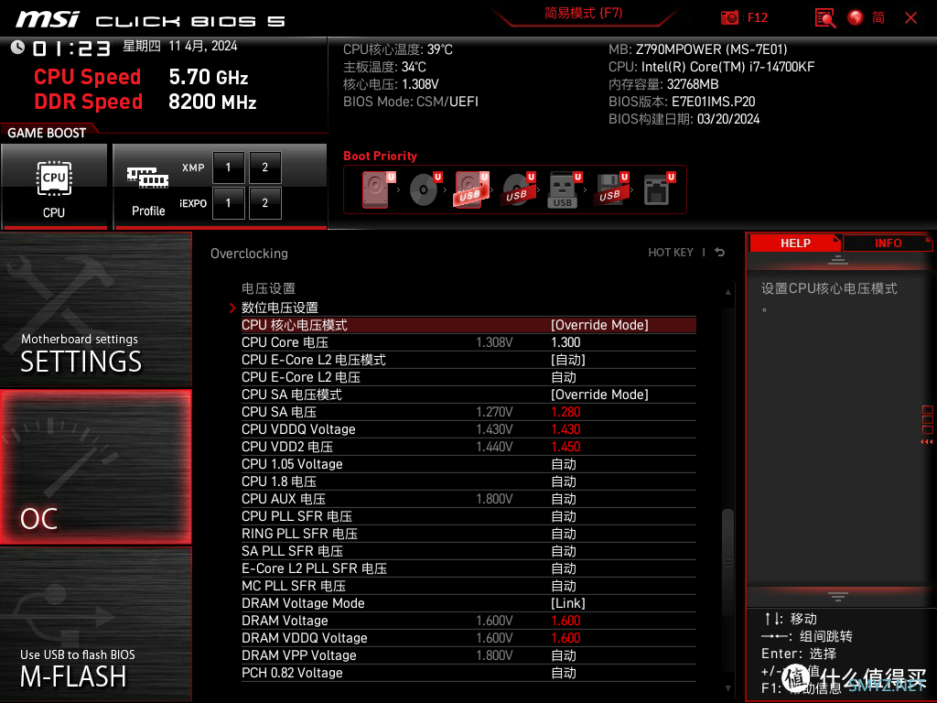Screen dimensions: 937x703
Task: Select the network boot device icon
Action: click(x=659, y=189)
